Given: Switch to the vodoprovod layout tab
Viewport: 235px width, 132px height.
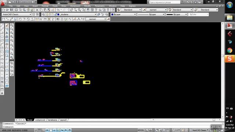Looking at the screenshot, I should coord(40,120).
